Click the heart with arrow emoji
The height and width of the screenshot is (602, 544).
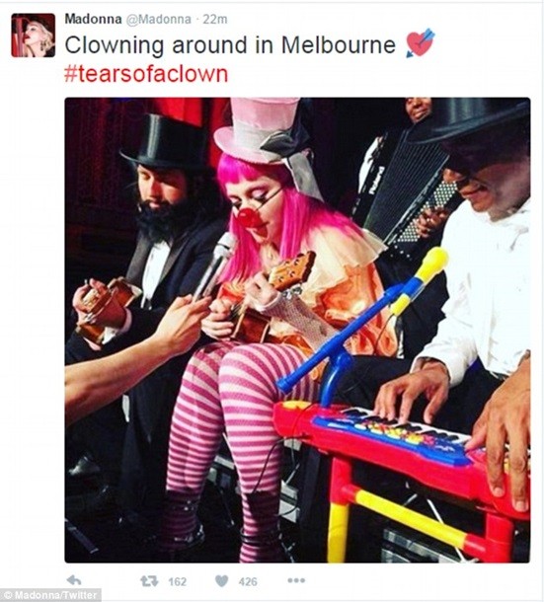coord(420,43)
